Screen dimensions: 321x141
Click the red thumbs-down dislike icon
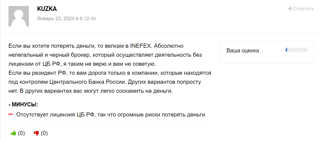(x=36, y=134)
